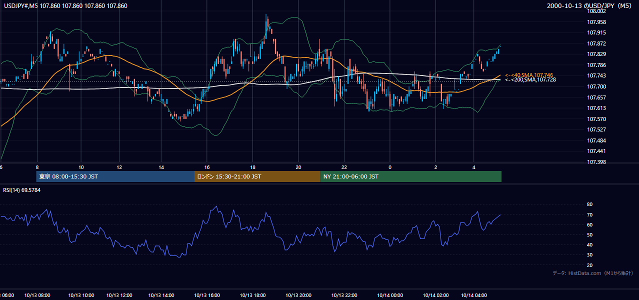
Task: Click price axis value 107.829
Action: (x=596, y=54)
